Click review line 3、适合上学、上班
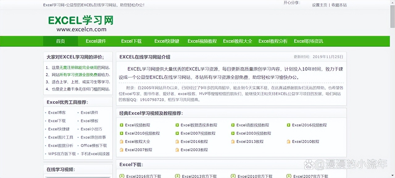The height and width of the screenshot is (178, 395). click(77, 82)
